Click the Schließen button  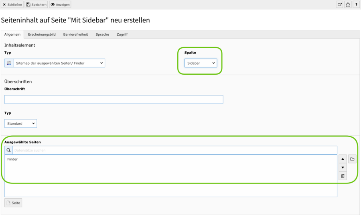tap(12, 4)
